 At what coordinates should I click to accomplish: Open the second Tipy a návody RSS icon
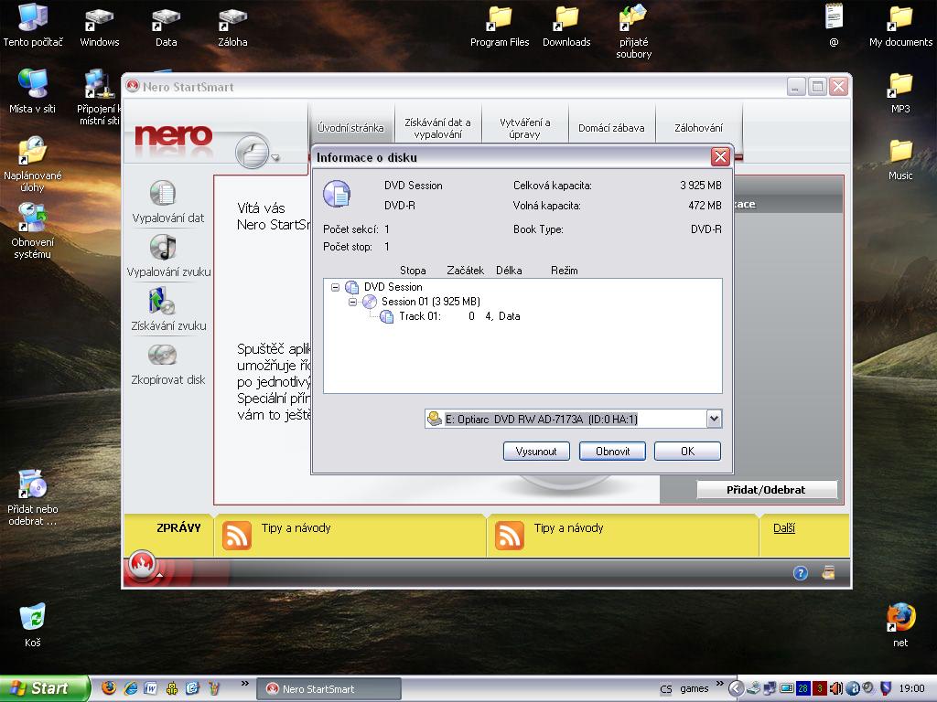point(509,534)
